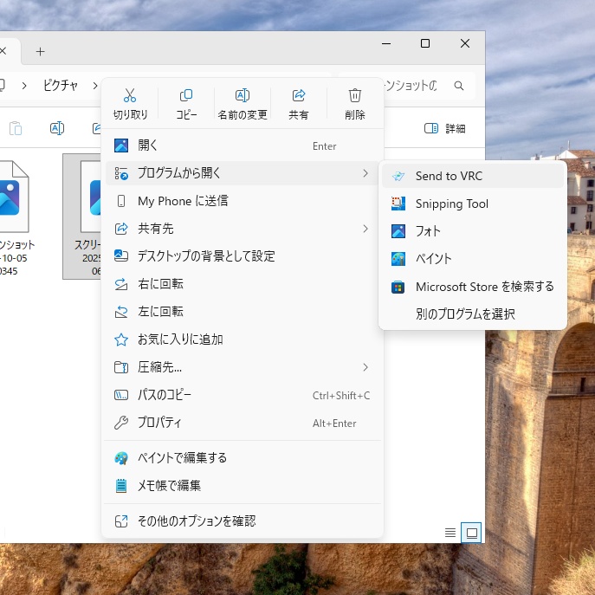Expand the chevron after ピクチャ

(95, 86)
